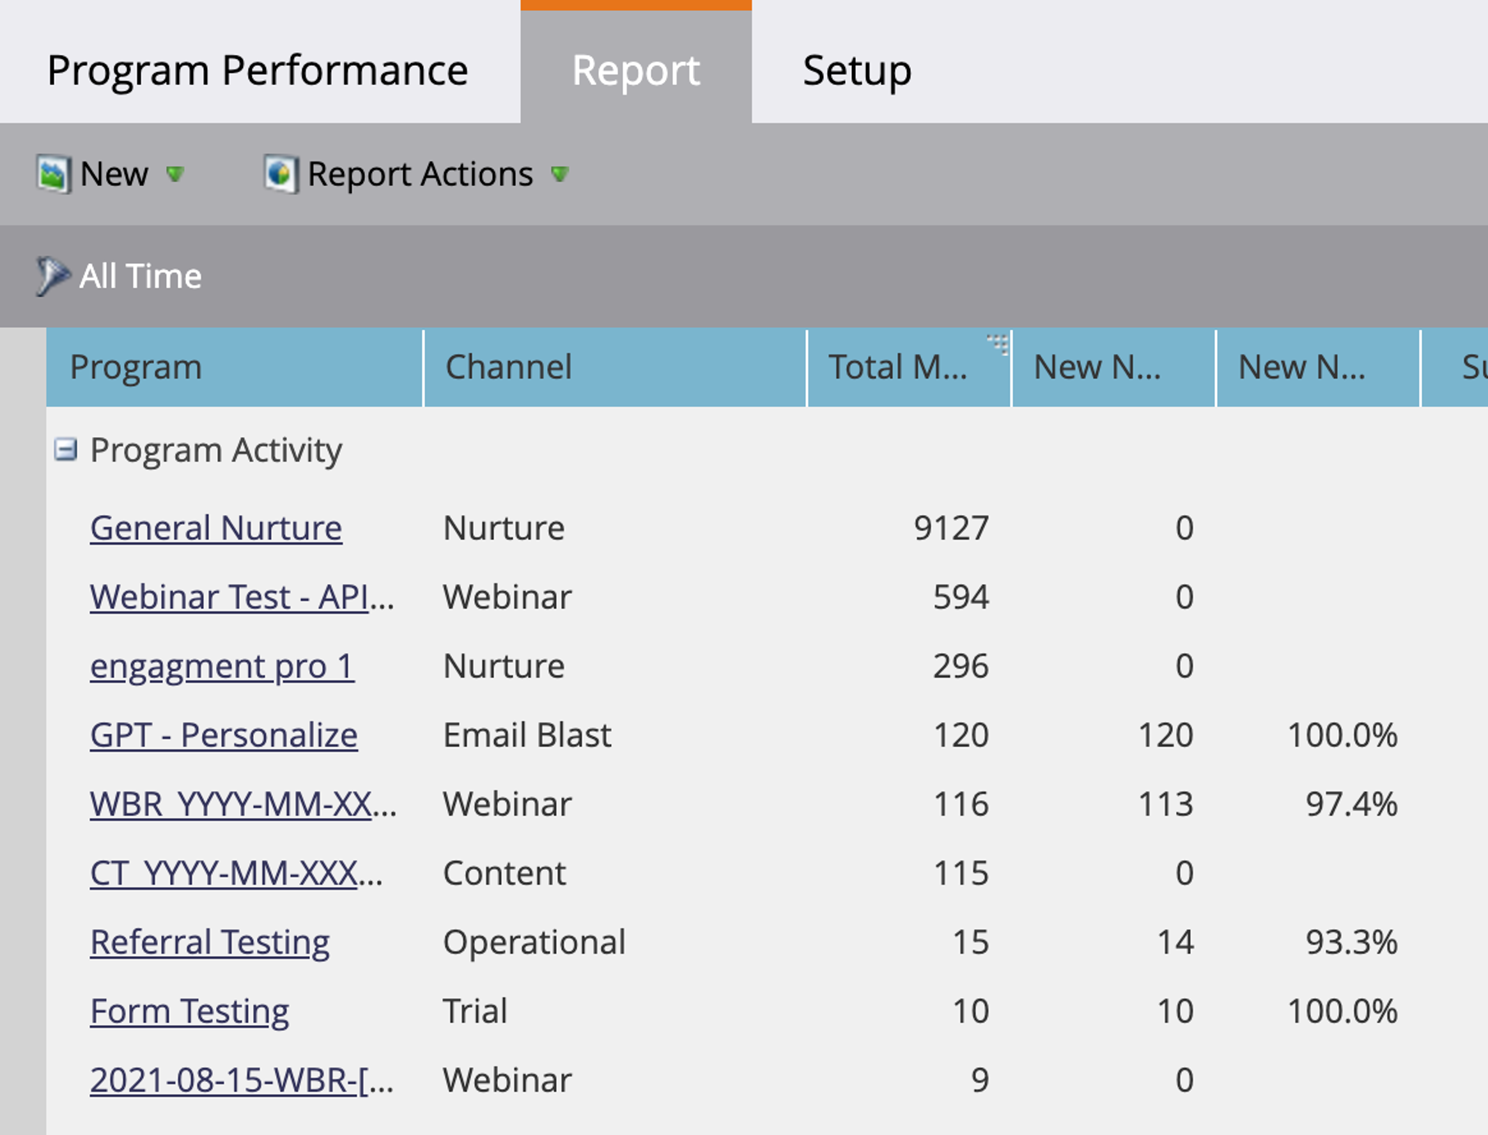Open the Report Actions dropdown arrow
The height and width of the screenshot is (1135, 1488).
(559, 174)
